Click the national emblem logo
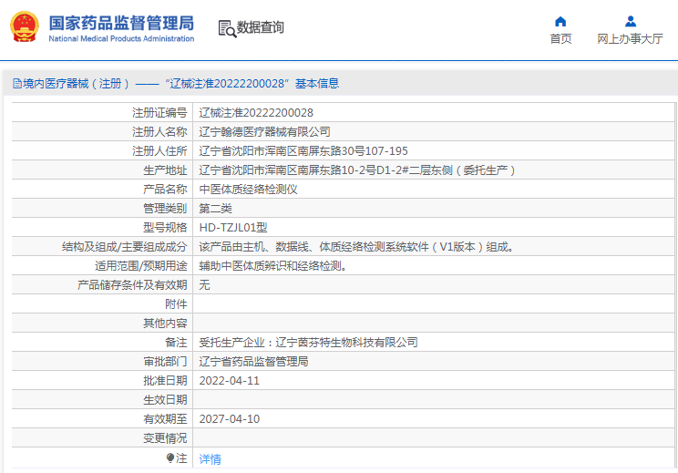Screen dimensions: 678x473 tap(25, 27)
